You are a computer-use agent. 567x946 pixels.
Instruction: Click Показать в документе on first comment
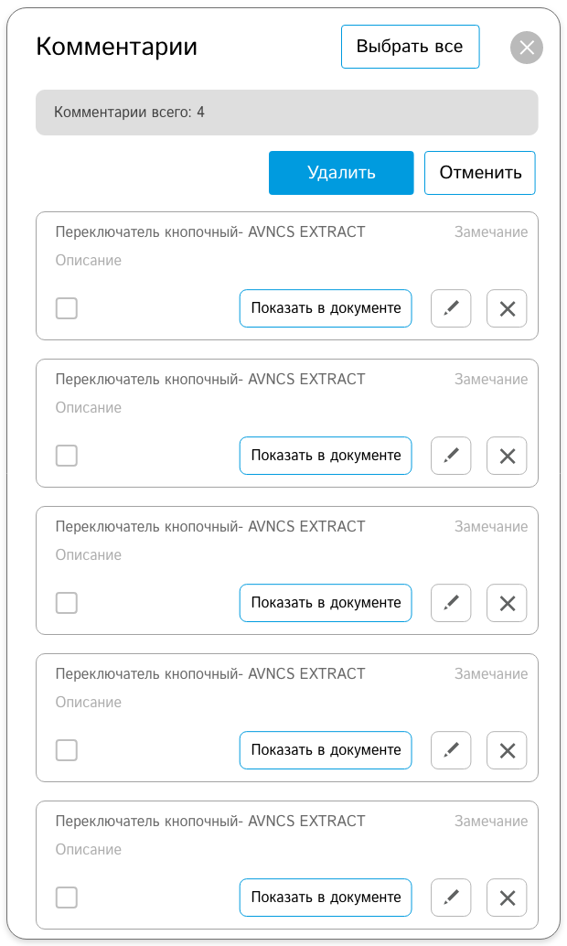[x=326, y=308]
